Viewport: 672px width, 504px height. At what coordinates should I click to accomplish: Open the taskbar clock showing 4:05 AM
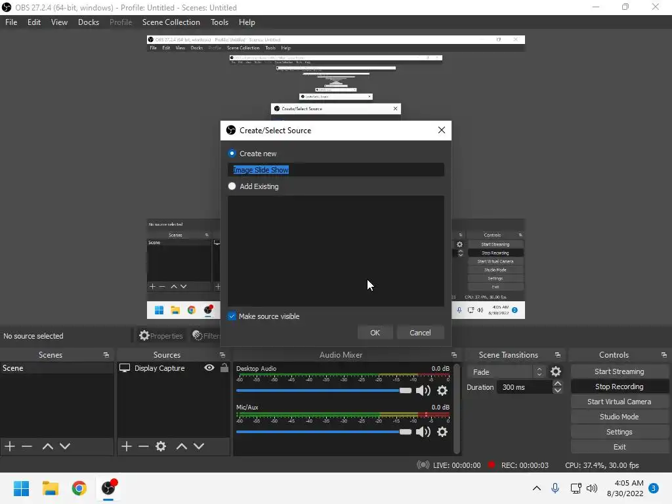tap(625, 488)
